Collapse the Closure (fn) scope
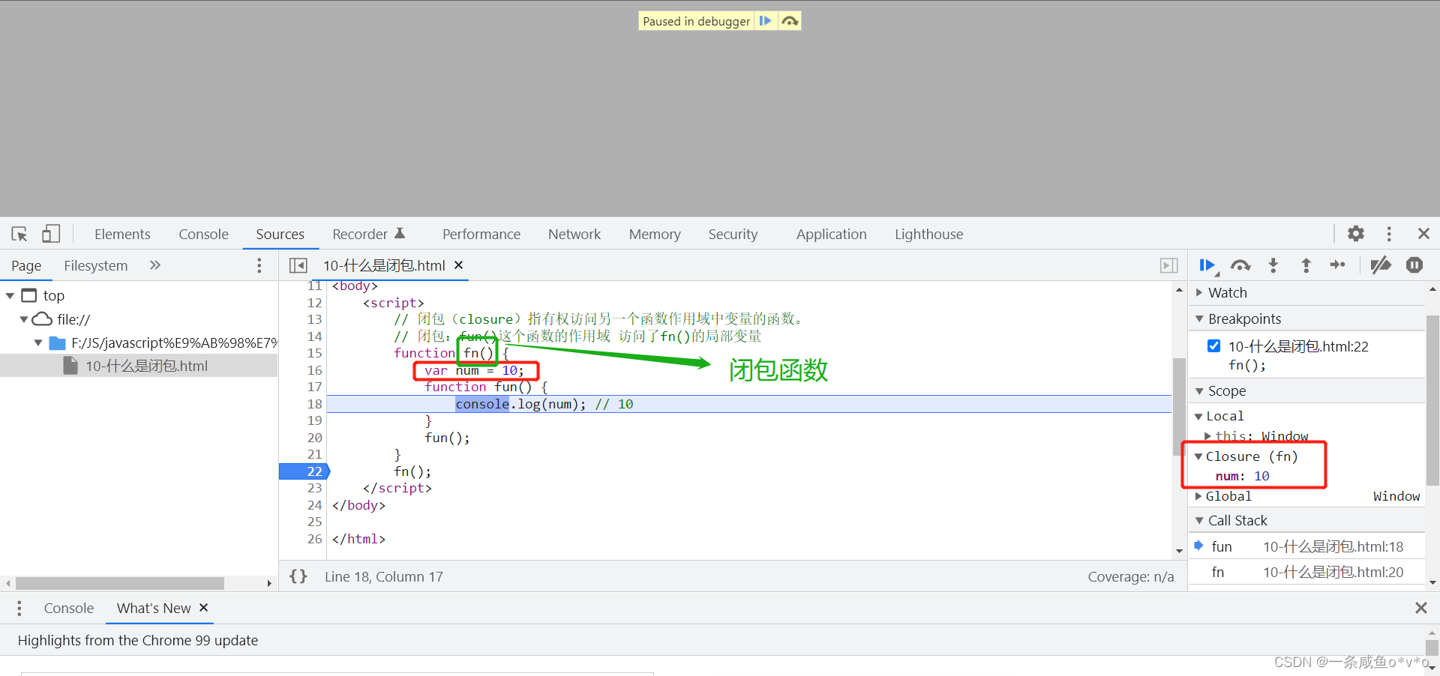1440x676 pixels. pos(1198,456)
